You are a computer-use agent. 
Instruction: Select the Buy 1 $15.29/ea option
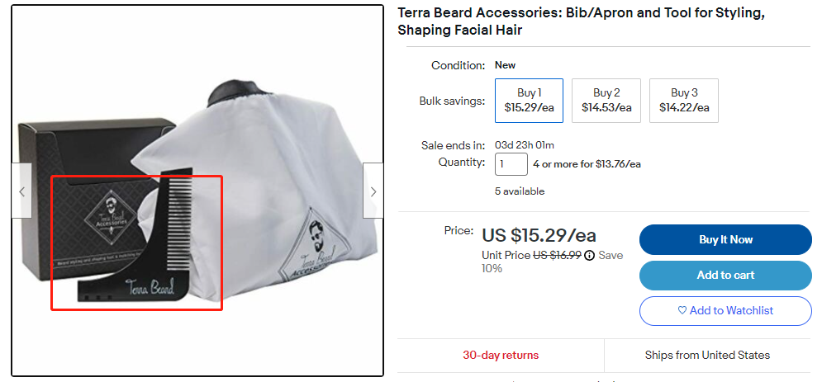(x=529, y=101)
